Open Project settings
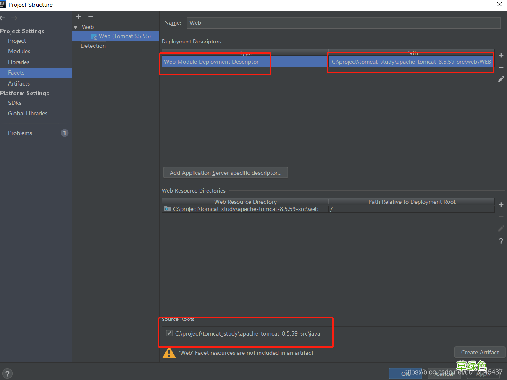 click(17, 41)
